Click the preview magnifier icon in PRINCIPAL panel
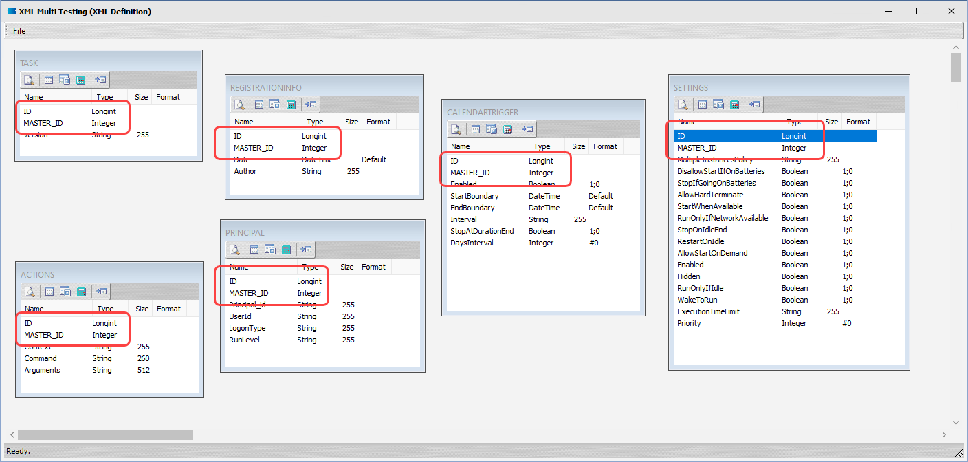 tap(235, 250)
